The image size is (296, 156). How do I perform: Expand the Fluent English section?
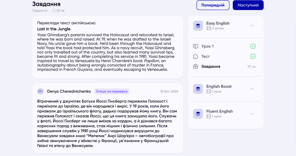[251, 114]
